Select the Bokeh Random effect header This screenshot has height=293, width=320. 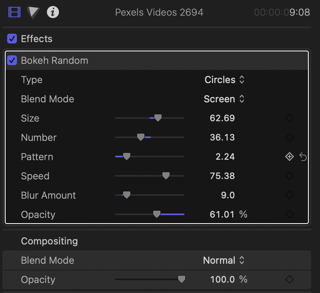[x=157, y=61]
